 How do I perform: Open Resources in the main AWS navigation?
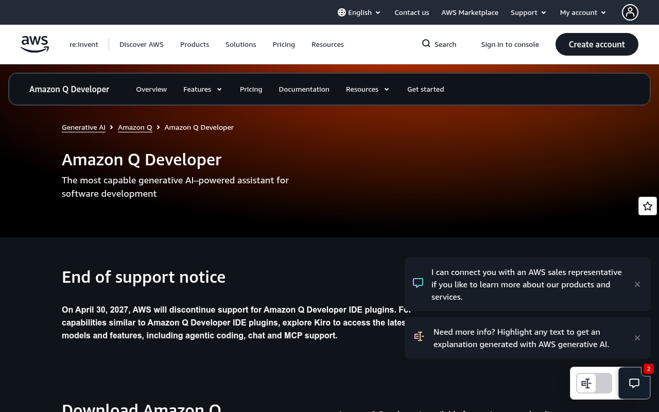tap(327, 44)
